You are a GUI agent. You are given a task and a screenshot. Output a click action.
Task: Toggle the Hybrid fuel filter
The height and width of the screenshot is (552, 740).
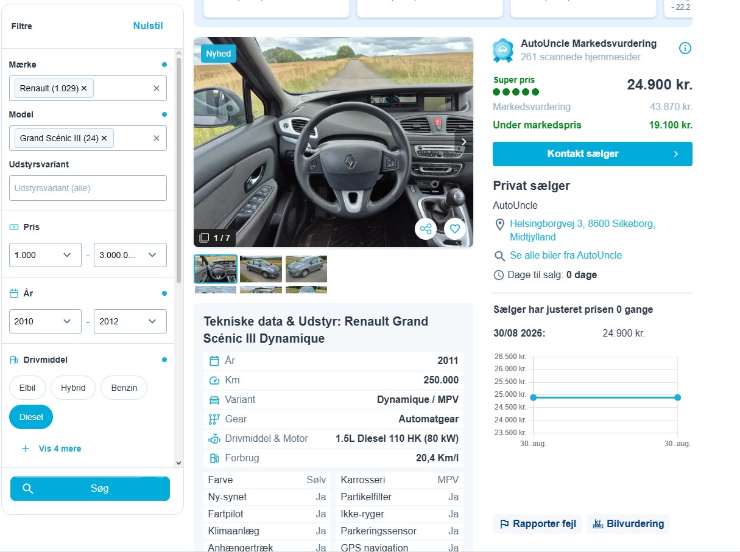tap(73, 388)
